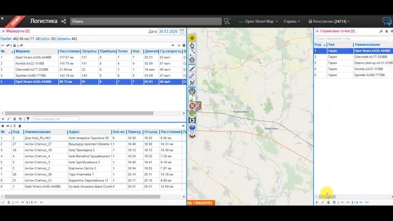Select point row Антон Степчук_27
Screen dimensions: 393x221
[x=93, y=144]
